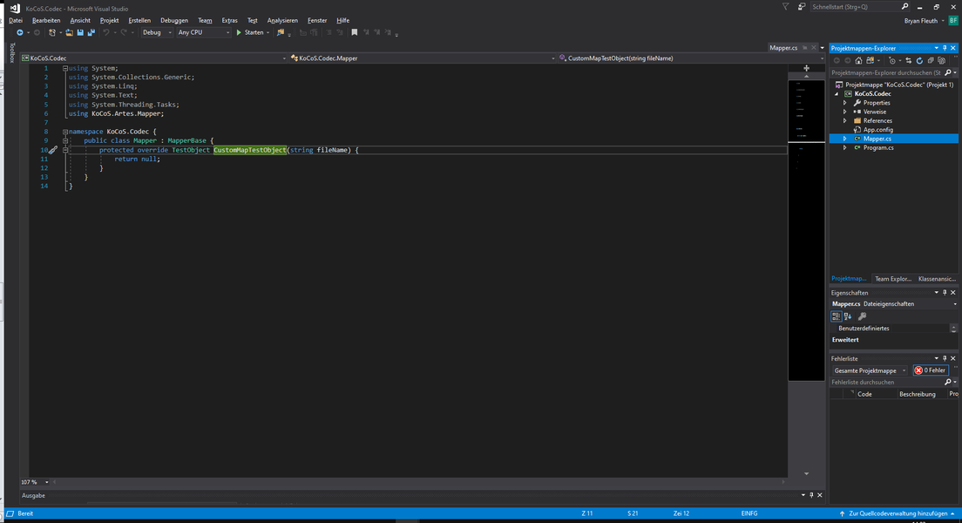The width and height of the screenshot is (962, 523).
Task: Click the save all files icon
Action: coord(91,32)
